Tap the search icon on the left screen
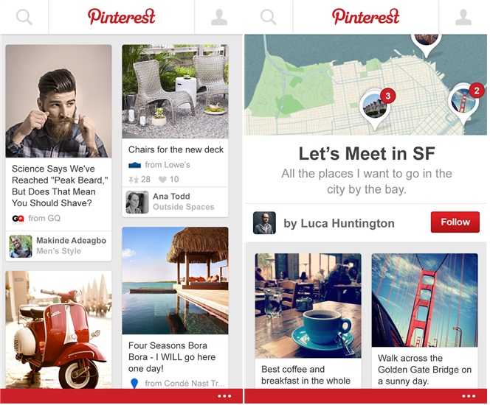 point(24,17)
